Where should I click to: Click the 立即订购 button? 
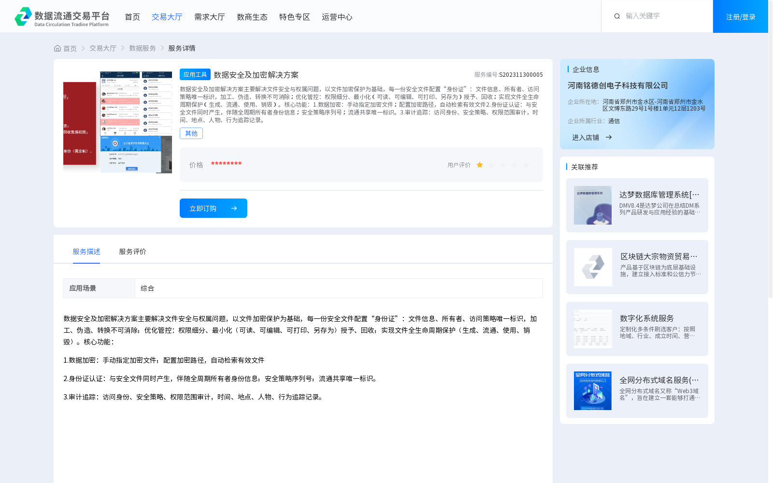[x=214, y=208]
